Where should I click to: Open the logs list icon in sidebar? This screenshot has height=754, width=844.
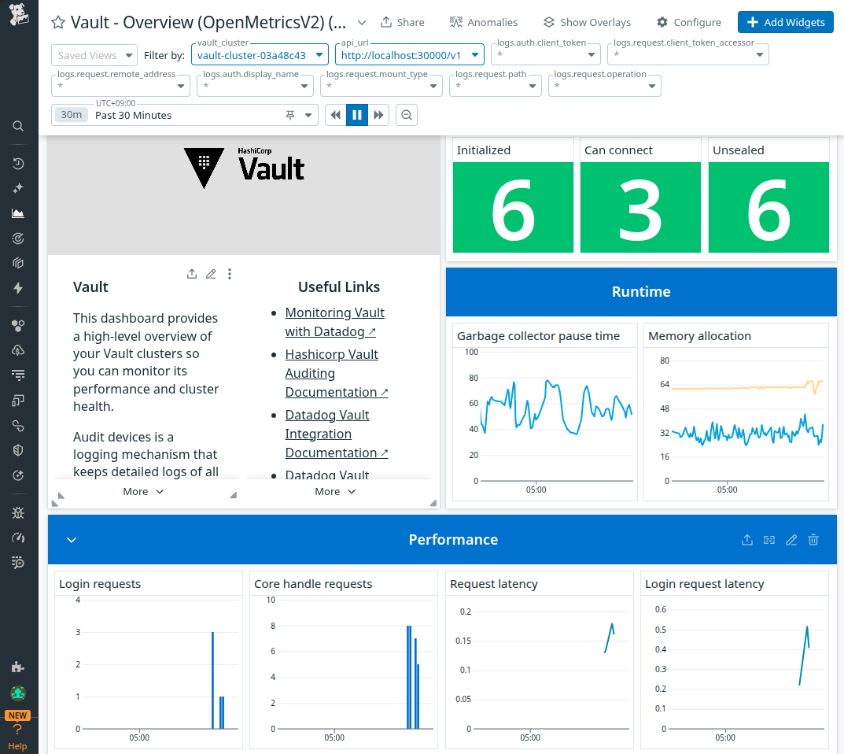click(18, 375)
